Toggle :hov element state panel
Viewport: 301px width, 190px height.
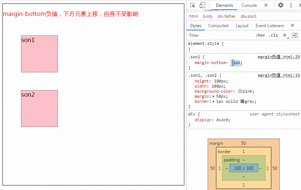pos(260,35)
